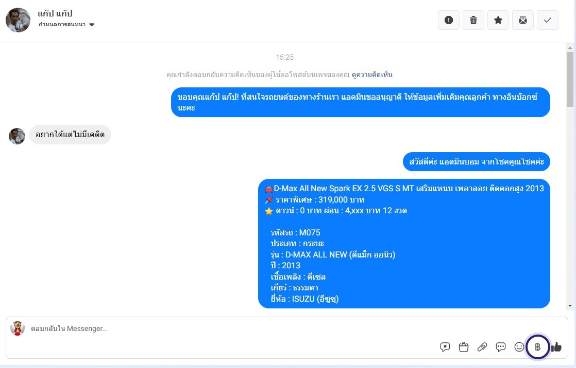The image size is (576, 368).
Task: Delete conversation using the trash icon
Action: (x=473, y=20)
